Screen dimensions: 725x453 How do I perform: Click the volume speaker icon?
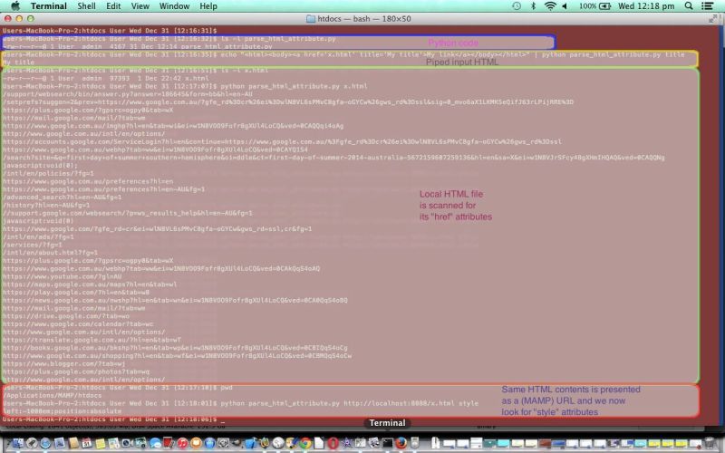point(565,6)
